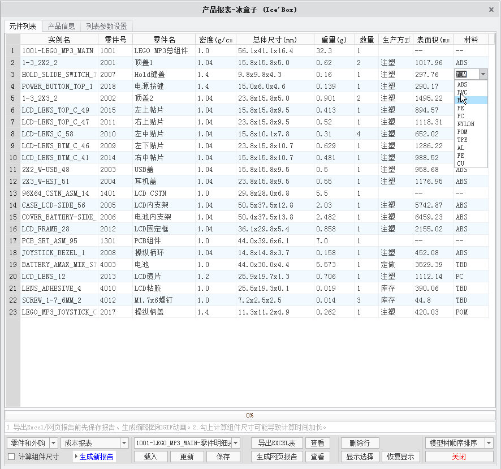501x469 pixels.
Task: Click the 重量(g) column header
Action: click(334, 40)
